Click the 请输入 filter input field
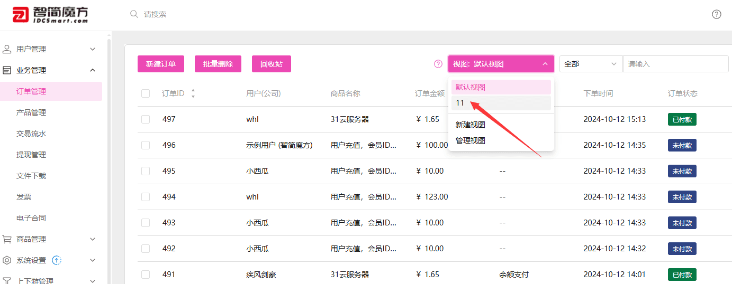The image size is (732, 284). click(x=676, y=64)
